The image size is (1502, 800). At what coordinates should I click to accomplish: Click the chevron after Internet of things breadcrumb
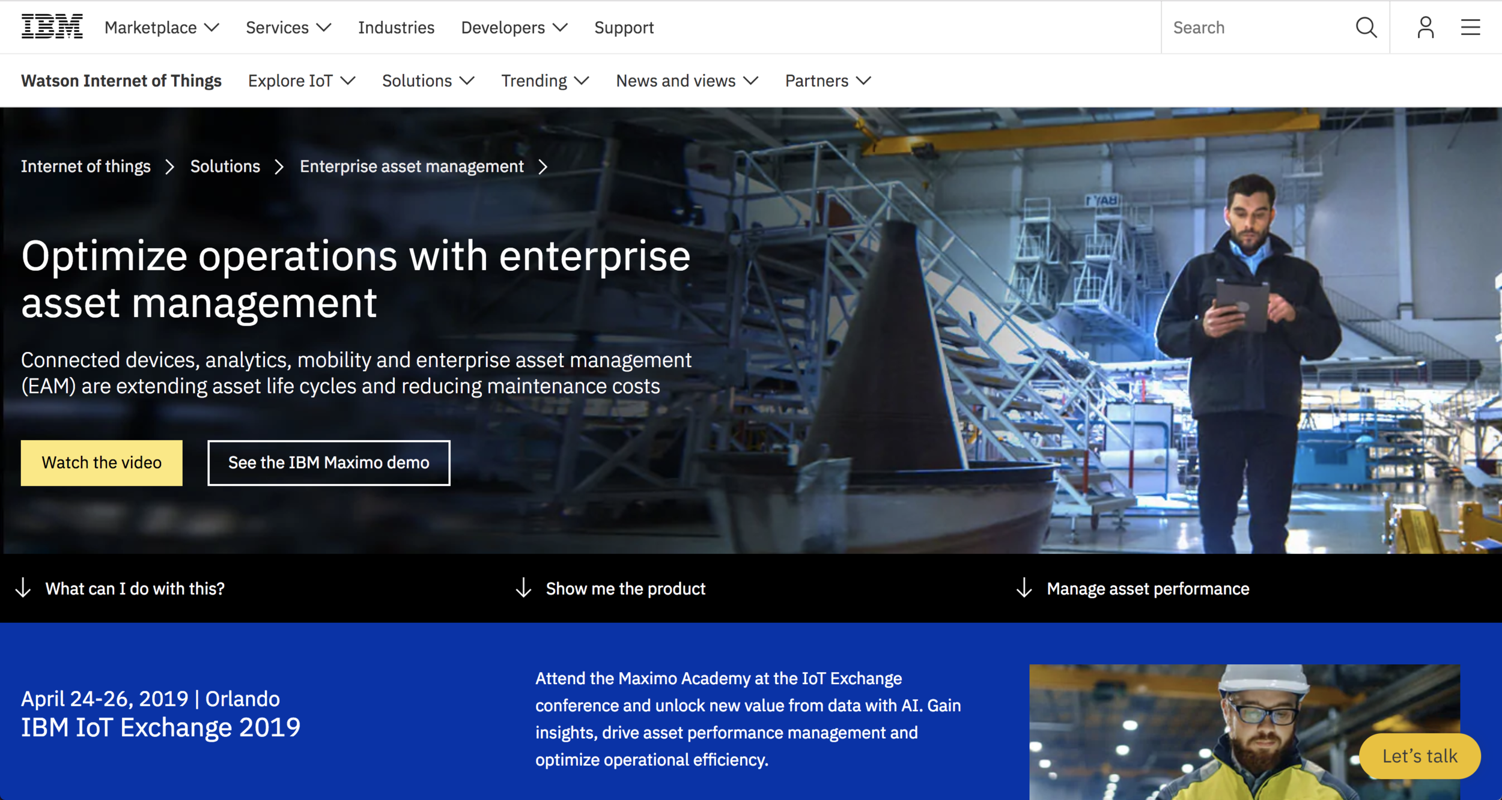tap(170, 167)
